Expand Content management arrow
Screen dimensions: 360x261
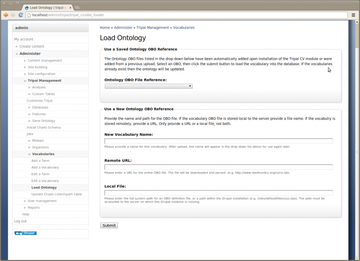point(25,61)
